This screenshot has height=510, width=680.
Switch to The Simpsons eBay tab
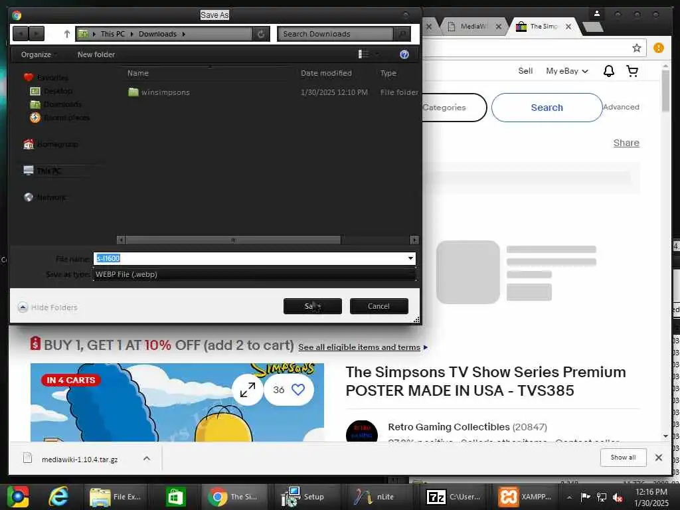[x=543, y=27]
